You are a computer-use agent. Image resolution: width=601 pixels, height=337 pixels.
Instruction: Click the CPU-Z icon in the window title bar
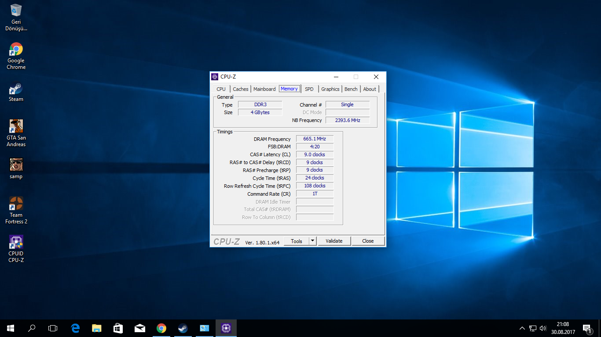point(215,77)
